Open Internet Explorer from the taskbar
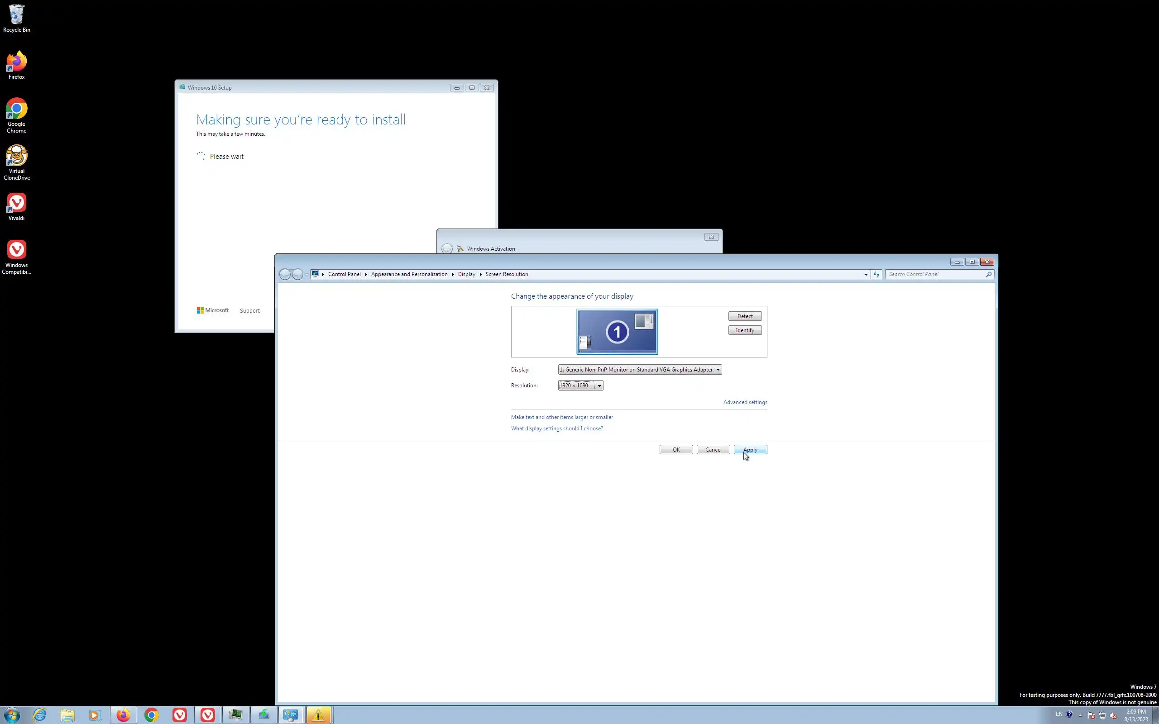The image size is (1159, 724). coord(39,715)
